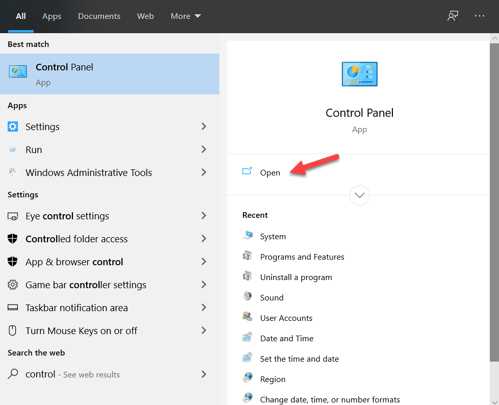Select the All tab

pyautogui.click(x=21, y=16)
